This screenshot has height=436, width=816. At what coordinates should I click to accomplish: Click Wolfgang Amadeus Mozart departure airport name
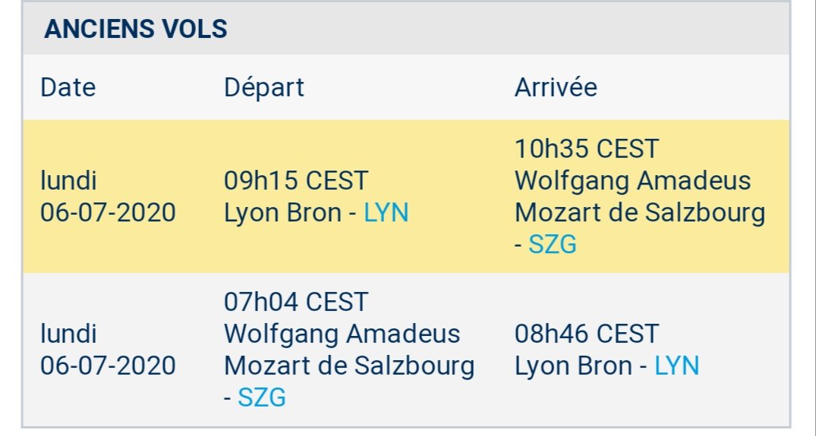349,350
